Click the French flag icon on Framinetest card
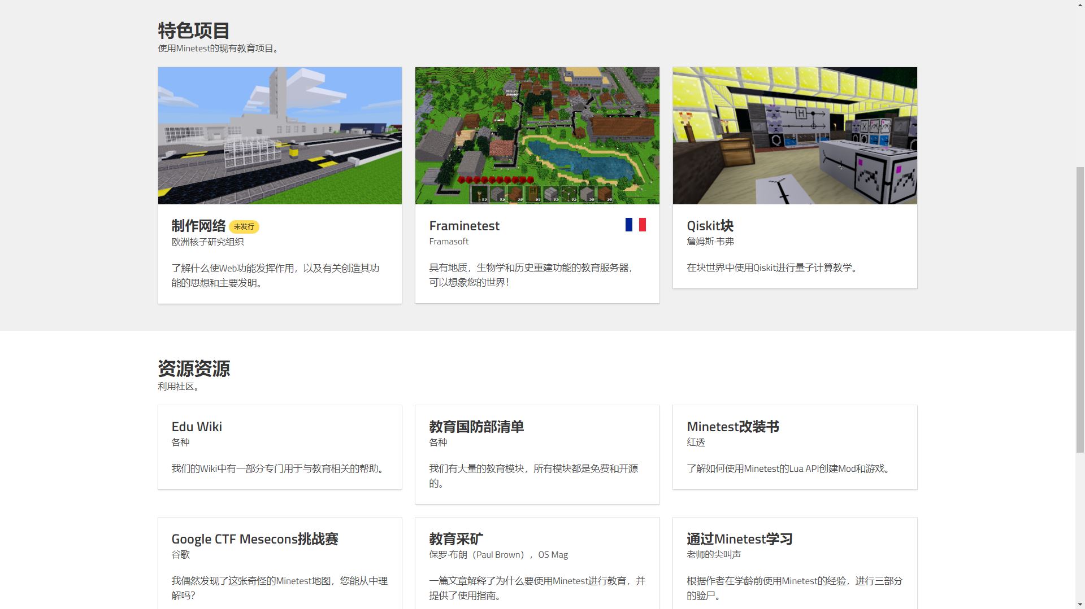Screen dimensions: 1085x609 [x=635, y=225]
